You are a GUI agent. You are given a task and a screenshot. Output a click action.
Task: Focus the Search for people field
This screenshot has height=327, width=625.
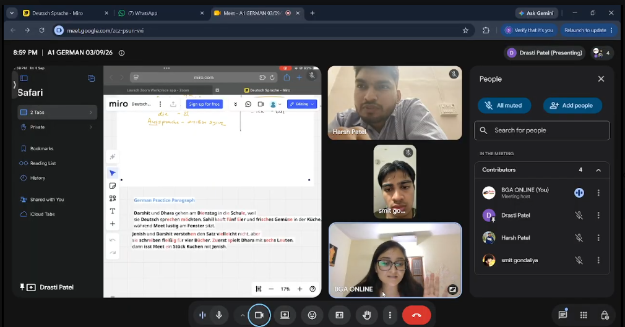pyautogui.click(x=541, y=130)
